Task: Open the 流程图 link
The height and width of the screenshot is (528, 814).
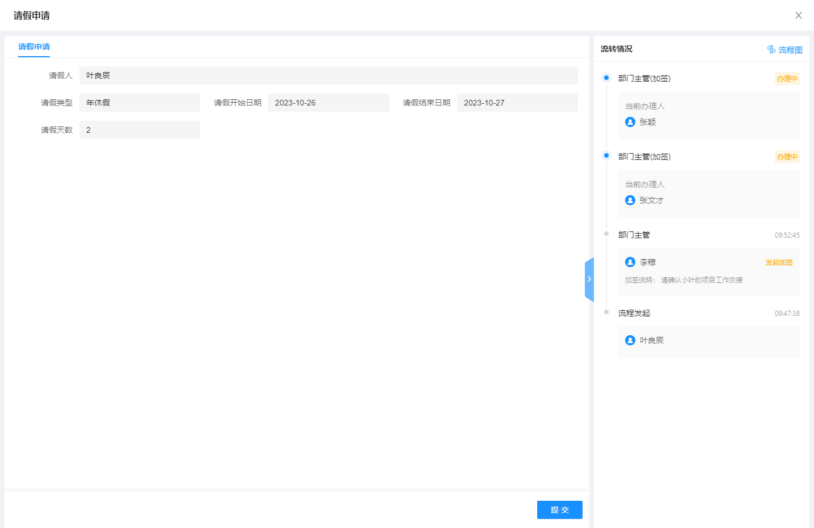Action: [790, 50]
